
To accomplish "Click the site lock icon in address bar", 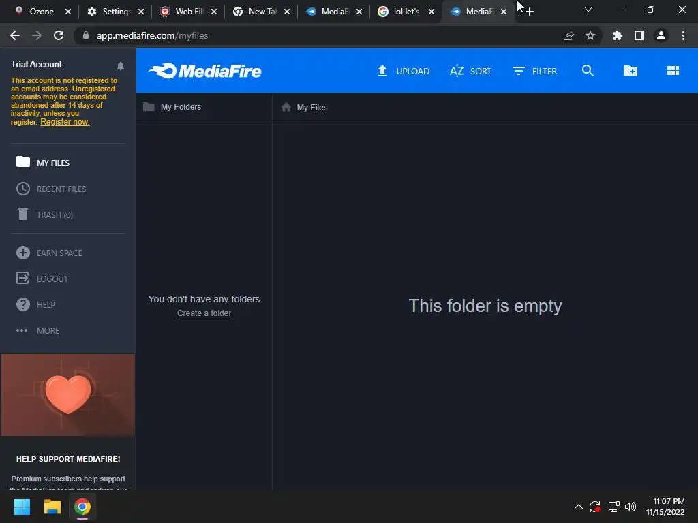I will (85, 35).
